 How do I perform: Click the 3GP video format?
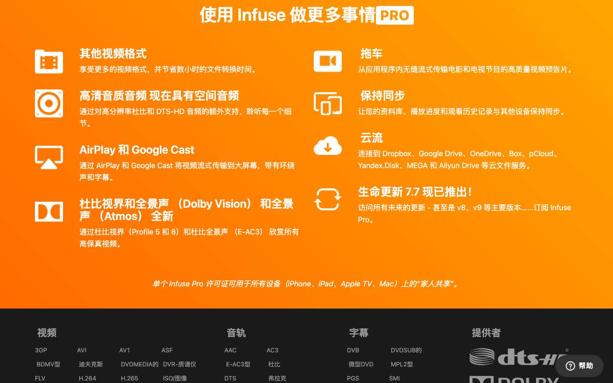41,350
